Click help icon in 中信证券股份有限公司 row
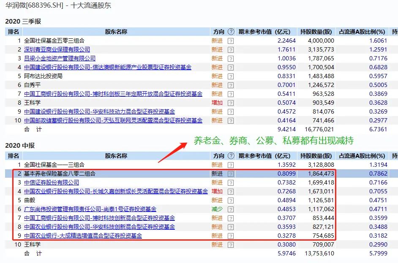 230,183
